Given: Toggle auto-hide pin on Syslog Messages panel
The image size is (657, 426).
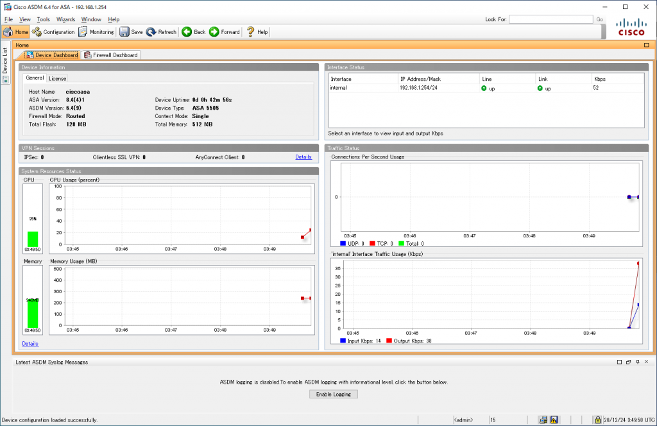Looking at the screenshot, I should click(x=638, y=362).
